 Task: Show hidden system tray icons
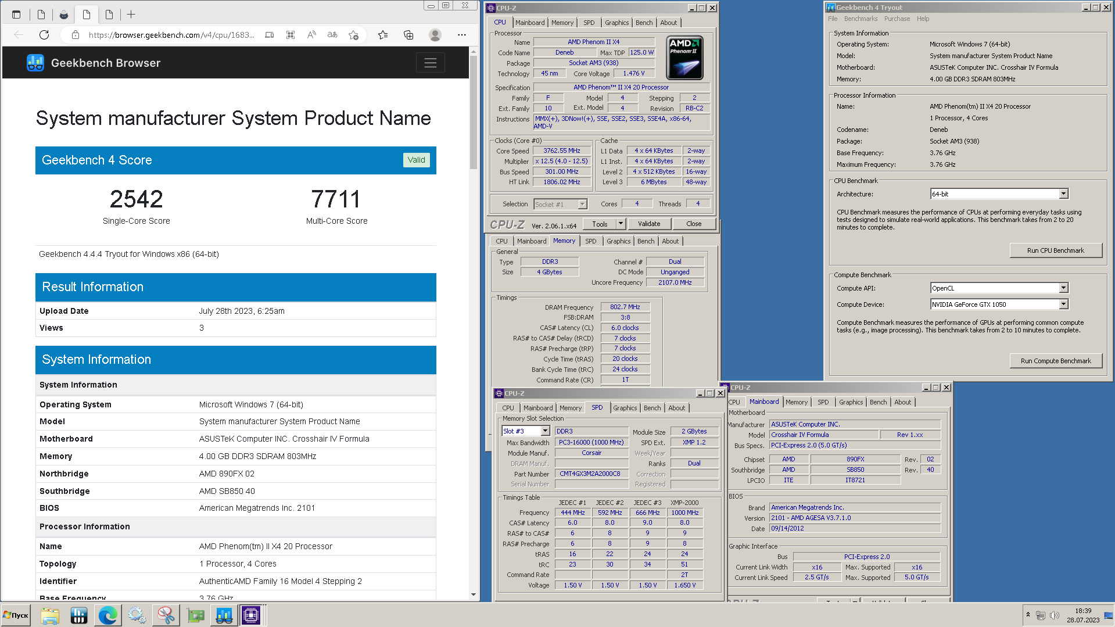tap(1028, 615)
